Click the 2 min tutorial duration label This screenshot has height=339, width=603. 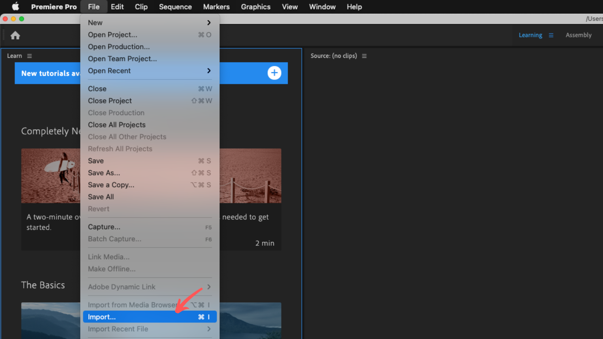click(x=264, y=243)
